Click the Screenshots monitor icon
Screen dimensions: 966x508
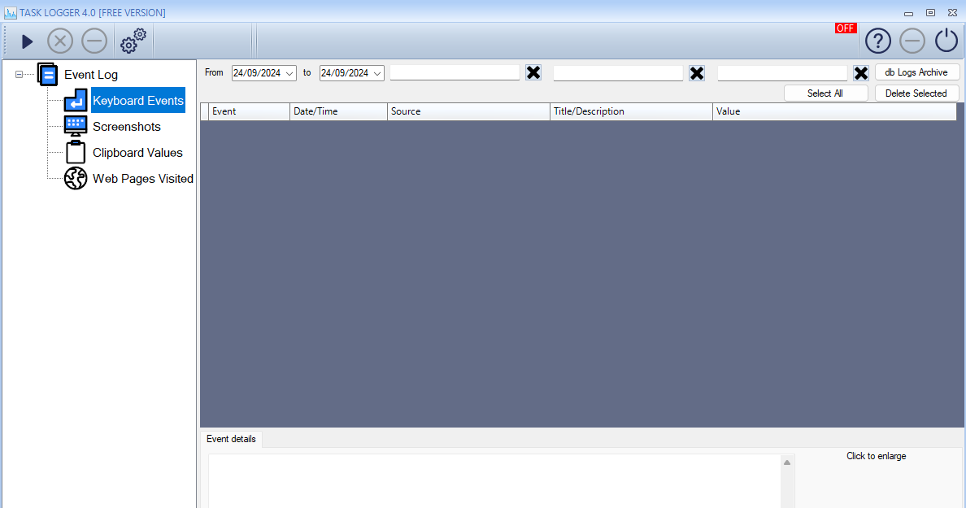click(75, 126)
